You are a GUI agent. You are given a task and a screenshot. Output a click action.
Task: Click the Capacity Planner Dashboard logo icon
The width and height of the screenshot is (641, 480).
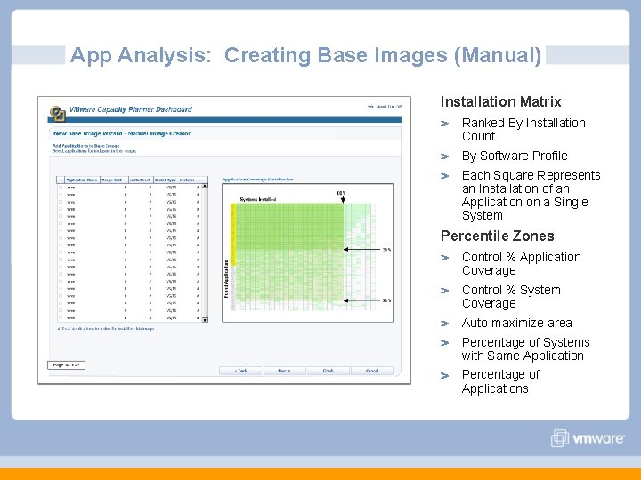[58, 113]
